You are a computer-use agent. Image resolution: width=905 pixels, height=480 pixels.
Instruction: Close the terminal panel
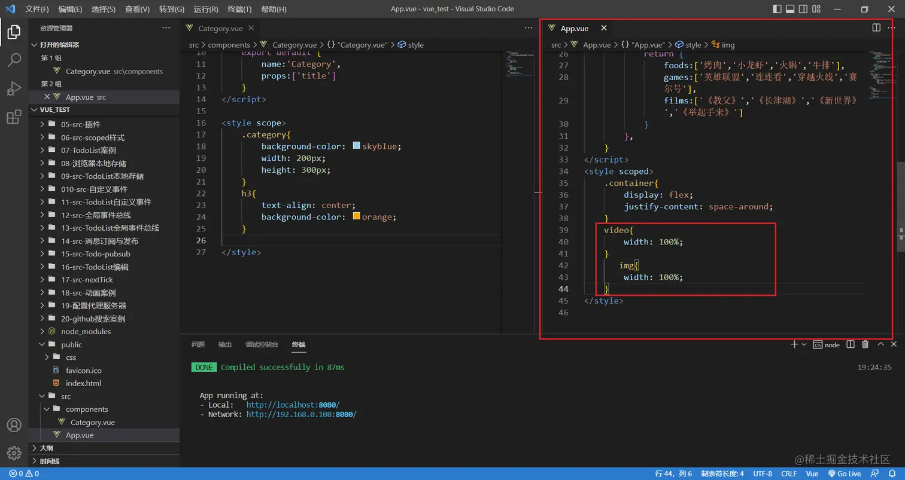click(x=894, y=344)
